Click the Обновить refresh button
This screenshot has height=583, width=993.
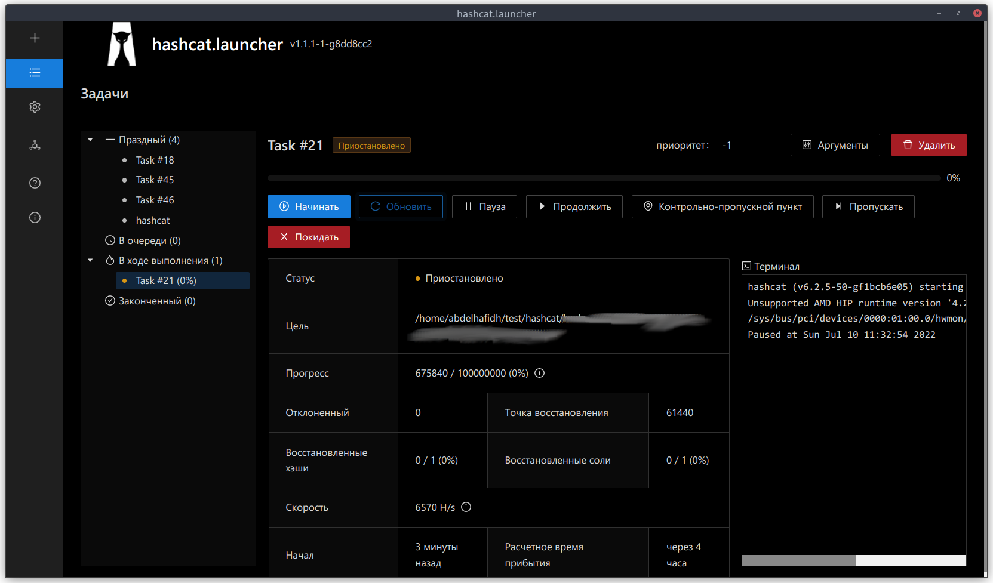point(401,206)
